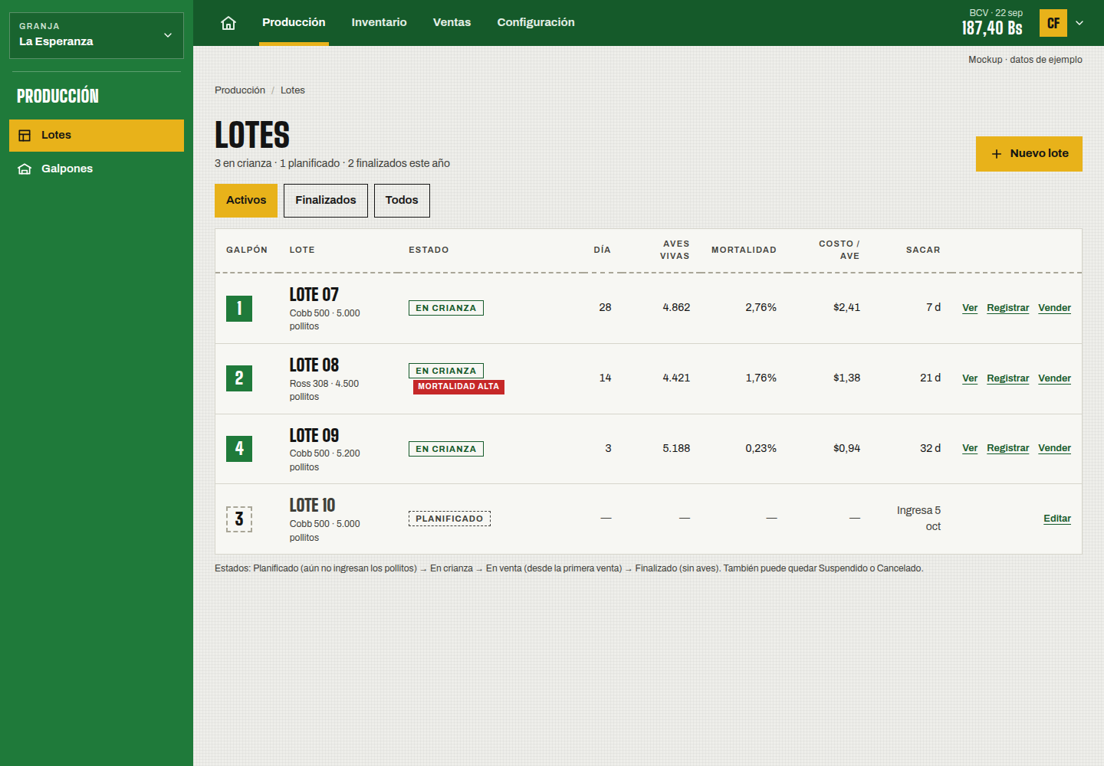The image size is (1104, 766).
Task: Click dashed galpón badge 3 for Lote 10
Action: coord(239,519)
